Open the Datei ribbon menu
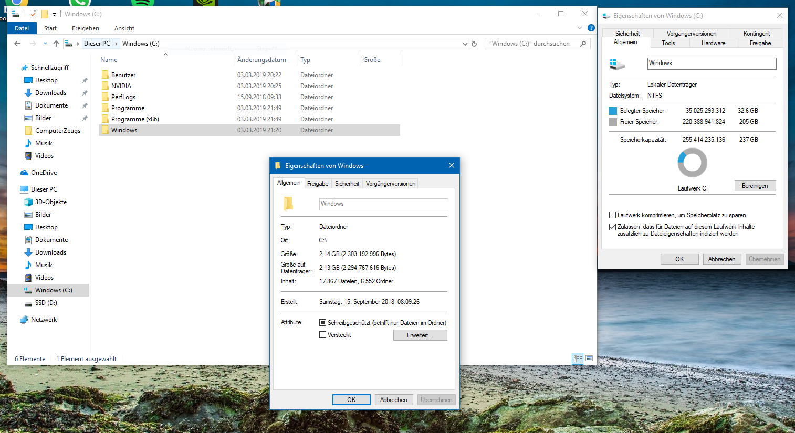 pos(22,28)
